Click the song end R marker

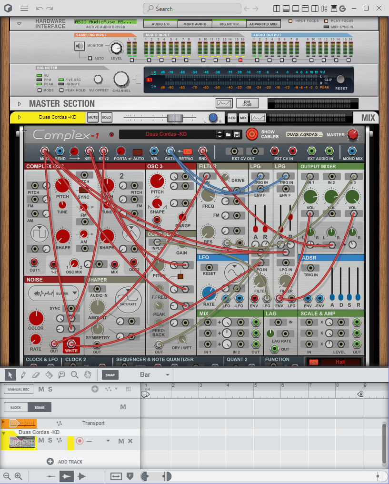(x=360, y=394)
